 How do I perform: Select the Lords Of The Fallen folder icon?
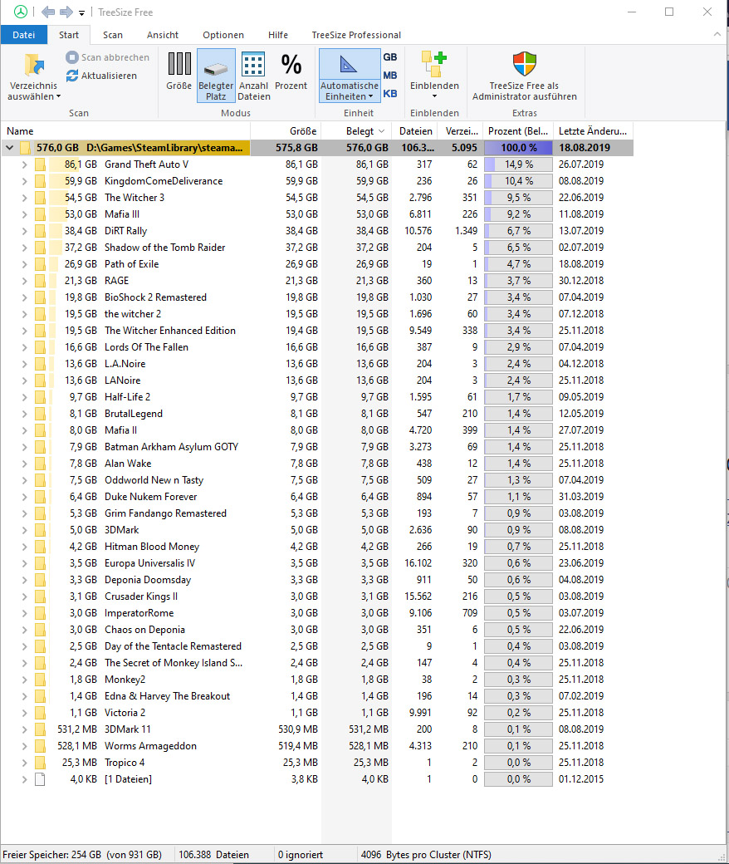click(x=40, y=347)
